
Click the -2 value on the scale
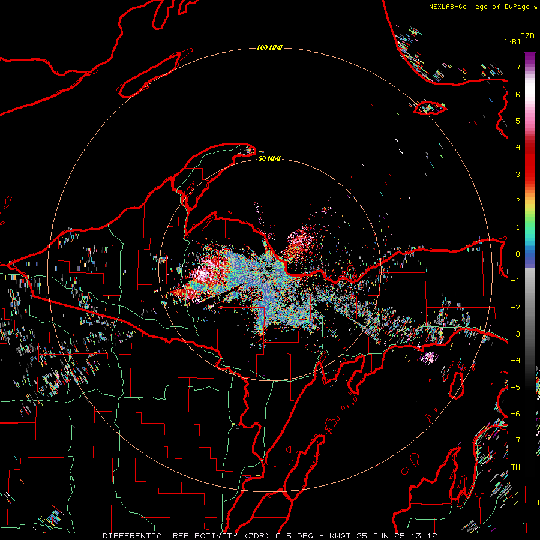pyautogui.click(x=515, y=308)
